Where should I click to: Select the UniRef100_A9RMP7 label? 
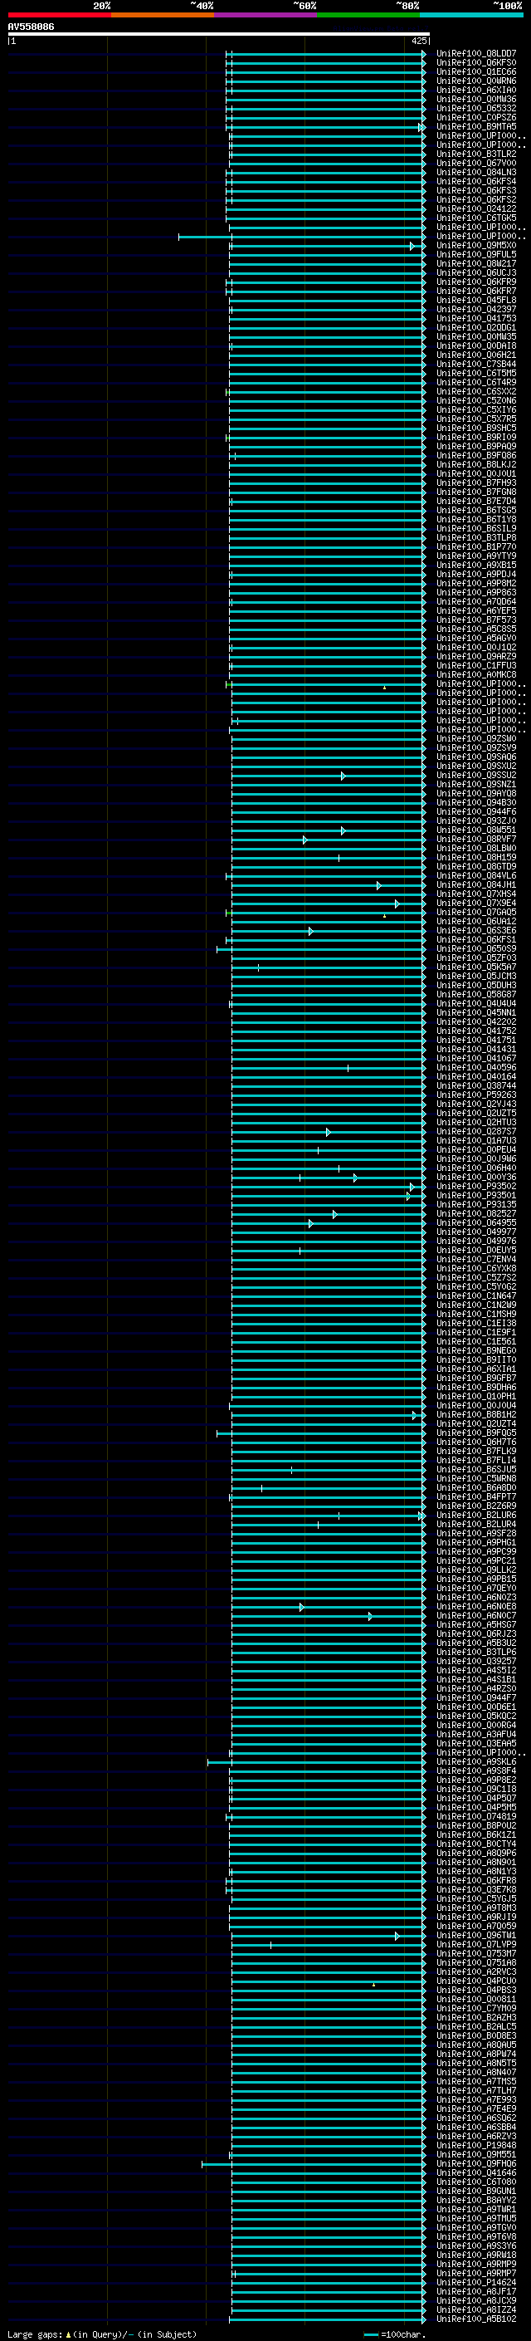click(476, 2274)
